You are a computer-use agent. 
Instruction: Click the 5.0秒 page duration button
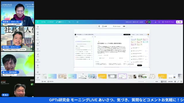click(x=104, y=26)
